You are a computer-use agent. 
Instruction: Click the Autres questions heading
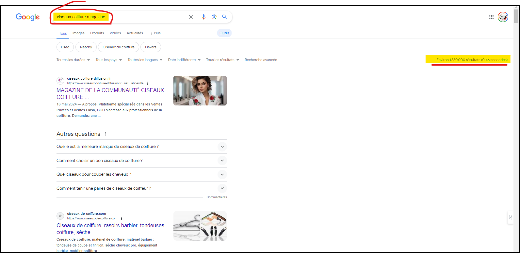78,134
